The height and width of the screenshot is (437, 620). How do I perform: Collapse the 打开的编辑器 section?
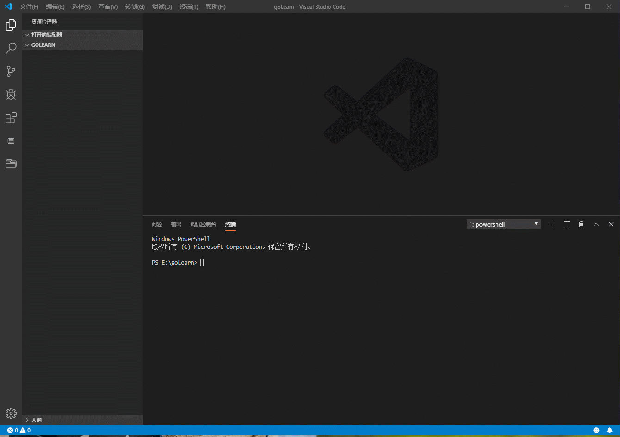pos(82,35)
